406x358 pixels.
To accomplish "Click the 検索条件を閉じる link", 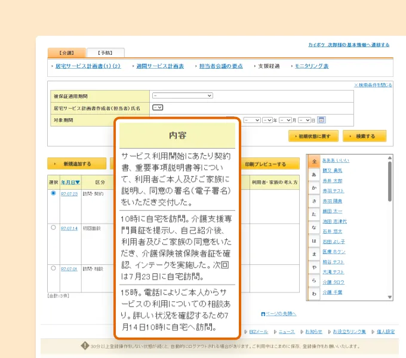I will (x=373, y=85).
